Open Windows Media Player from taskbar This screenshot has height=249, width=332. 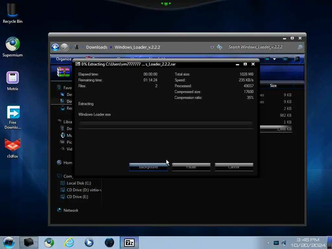89,243
